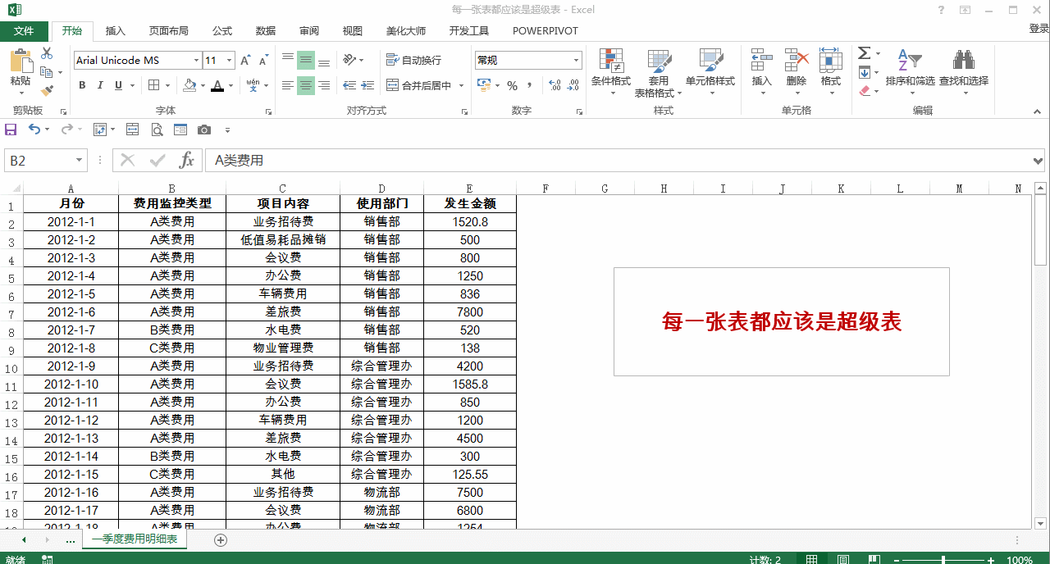This screenshot has height=564, width=1050.
Task: Click the 插入 insert cells button
Action: tap(762, 70)
